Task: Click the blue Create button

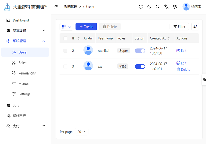Action: click(x=86, y=26)
